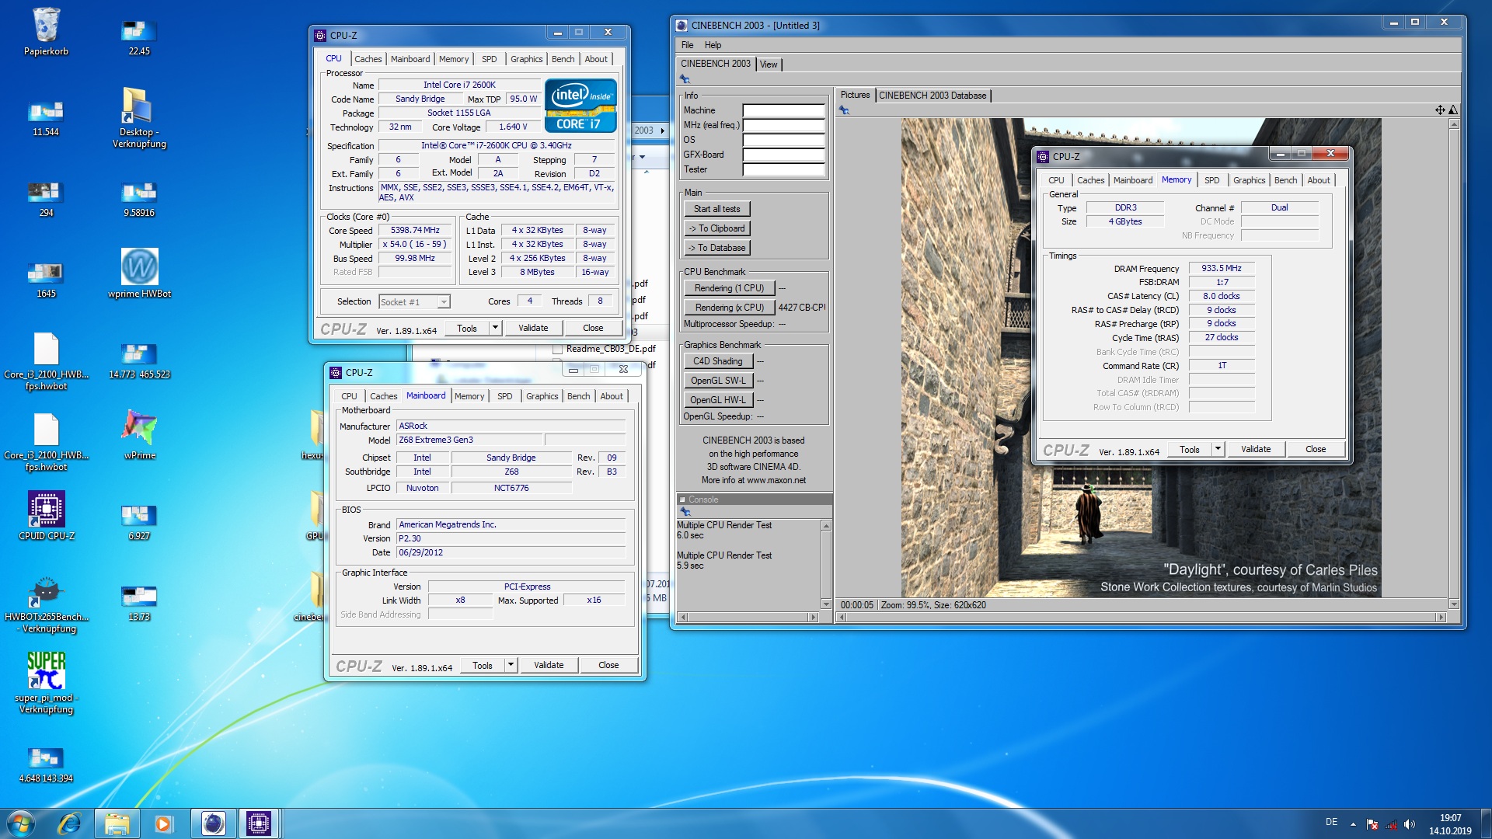Open Windows Media Player from the taskbar
1492x839 pixels.
(163, 823)
